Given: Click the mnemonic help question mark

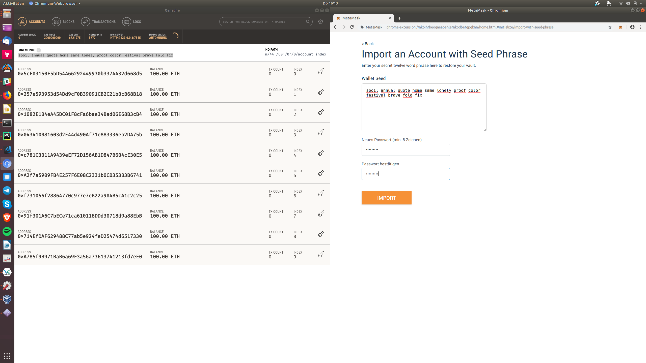Looking at the screenshot, I should pyautogui.click(x=39, y=50).
